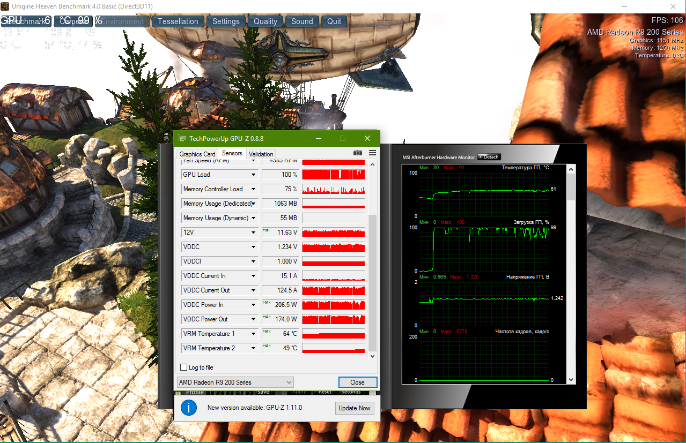Click the VRM Temperature 1 value 64 °C

[280, 334]
